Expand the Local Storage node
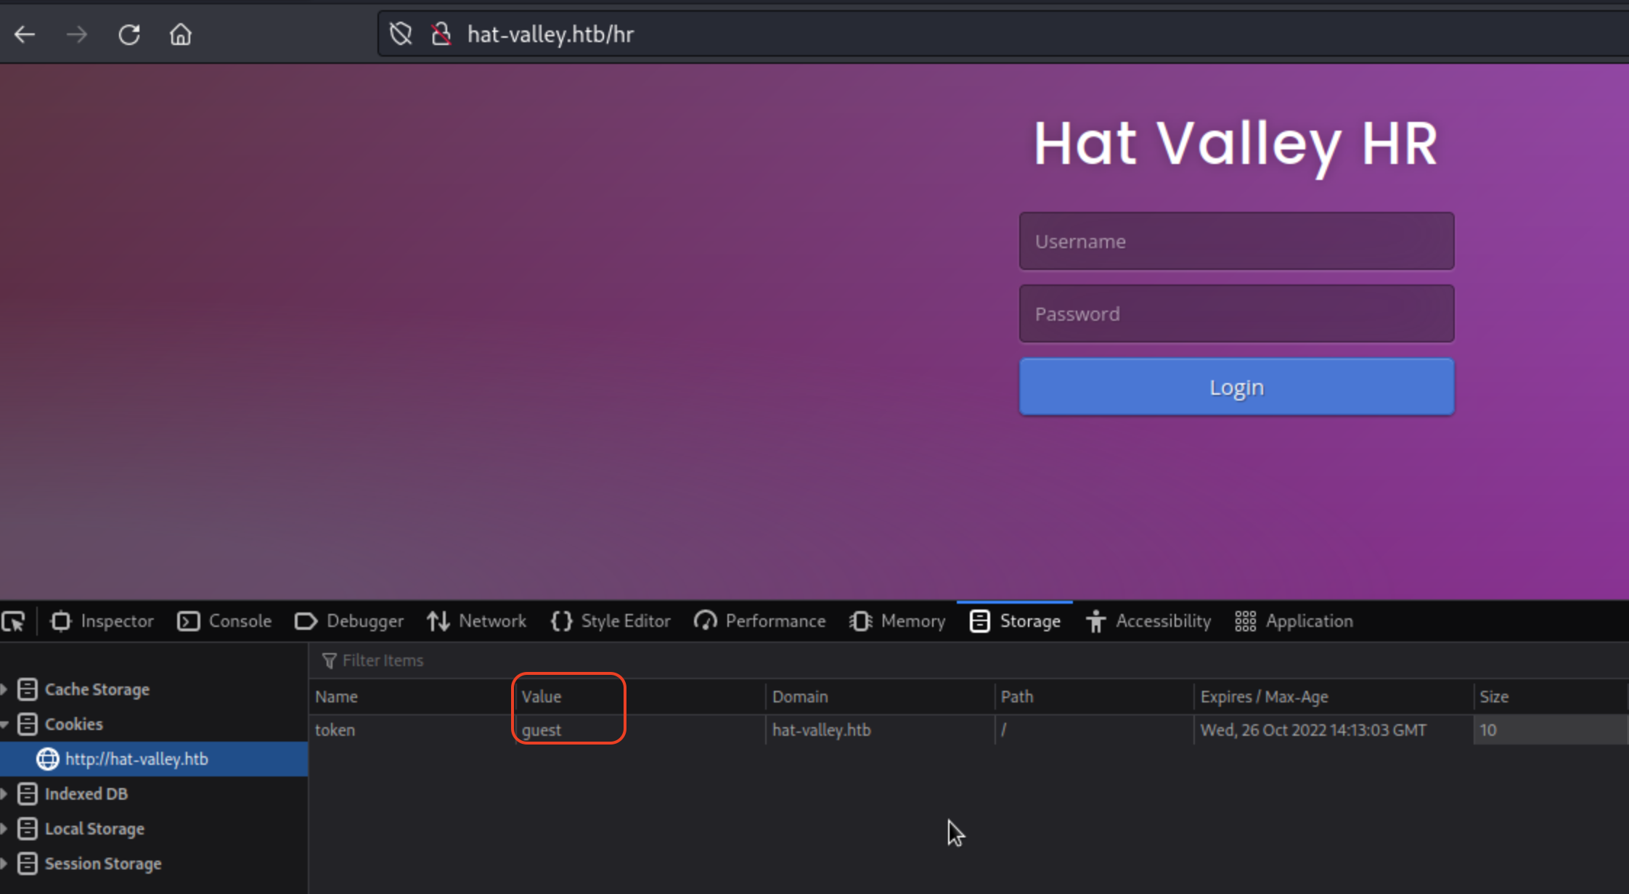1629x894 pixels. (x=4, y=829)
